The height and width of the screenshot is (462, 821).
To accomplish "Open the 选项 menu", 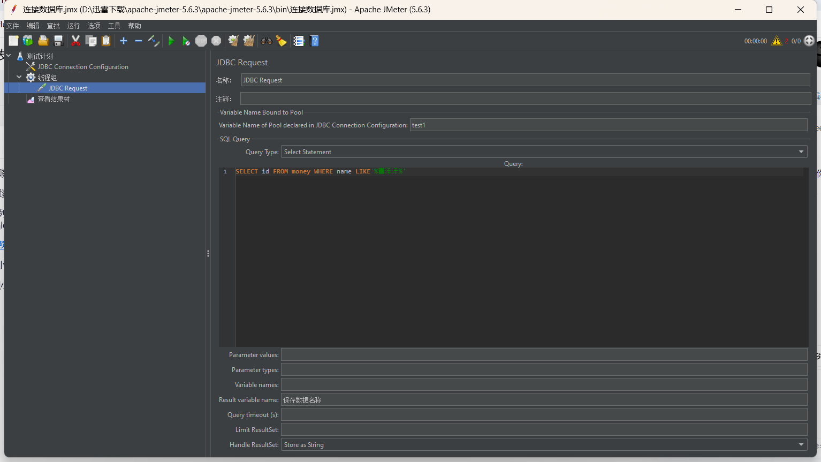I will 94,26.
